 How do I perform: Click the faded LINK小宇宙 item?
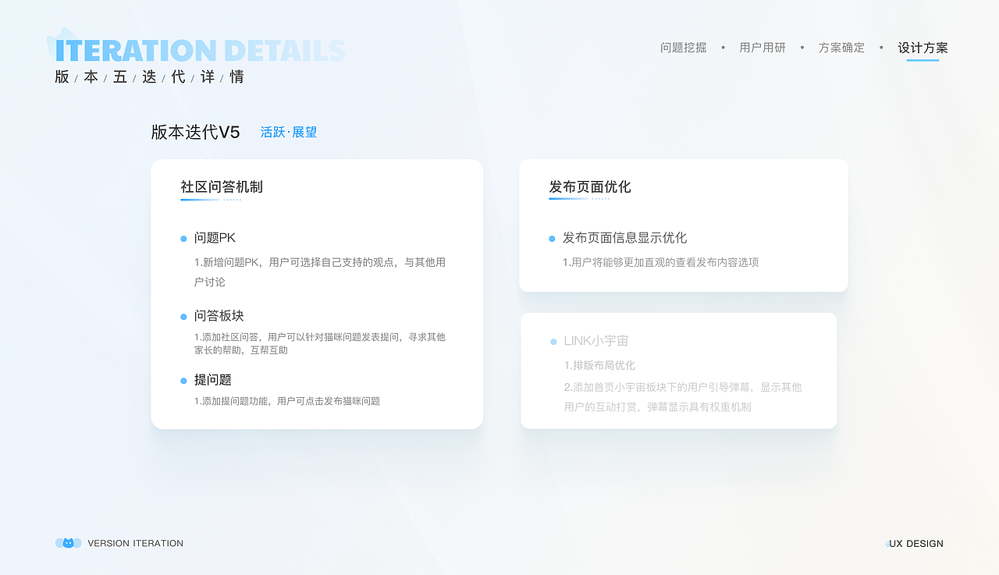point(596,341)
